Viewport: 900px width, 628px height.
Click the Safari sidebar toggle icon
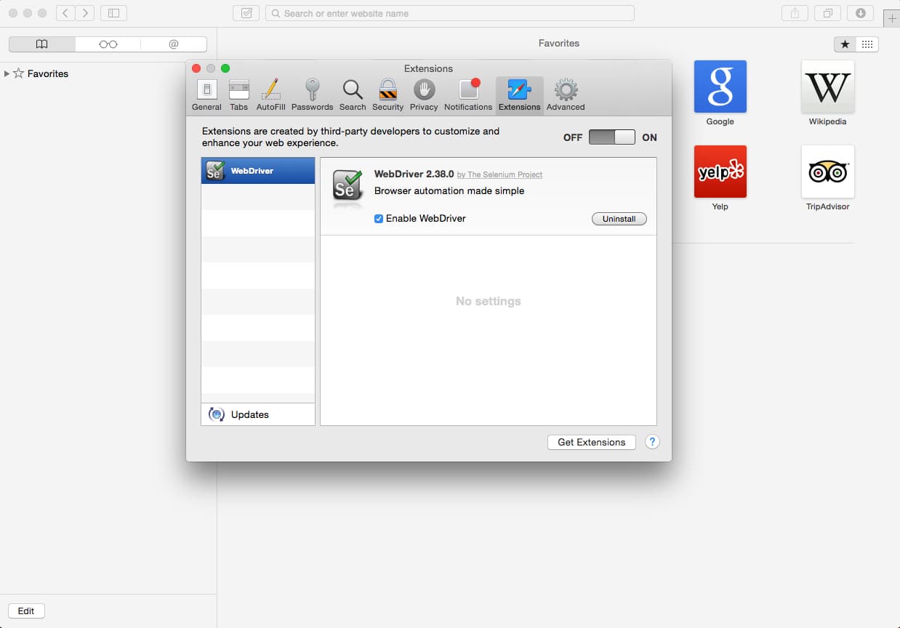tap(113, 13)
